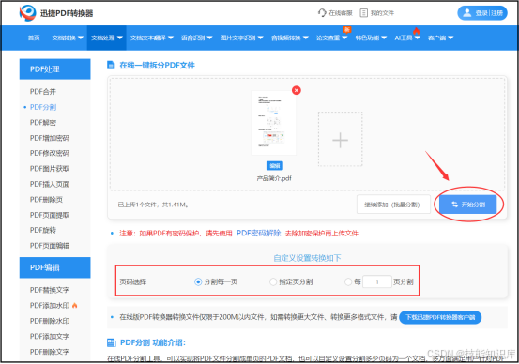
Task: Click the 编辑 button under the thumbnail
Action: click(x=275, y=165)
